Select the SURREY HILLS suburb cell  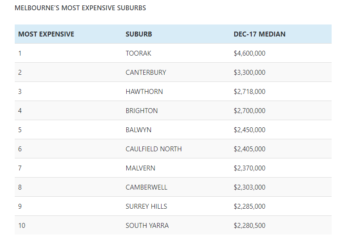[146, 207]
